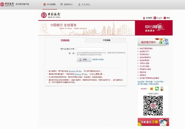Select the 经典风格 login style tab
Image resolution: width=185 pixels, height=129 pixels.
tap(65, 40)
